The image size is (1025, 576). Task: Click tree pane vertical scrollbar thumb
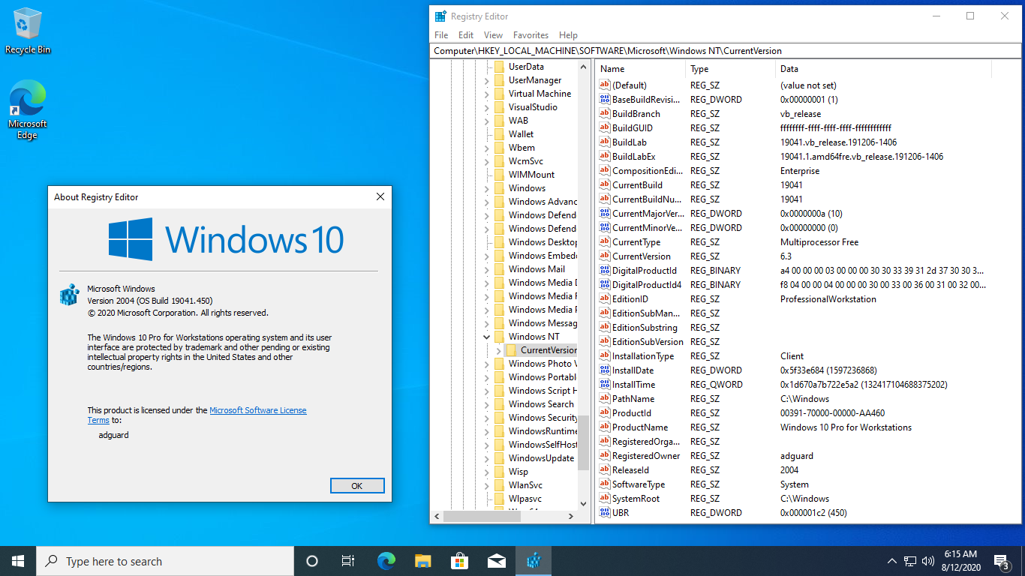coord(583,441)
